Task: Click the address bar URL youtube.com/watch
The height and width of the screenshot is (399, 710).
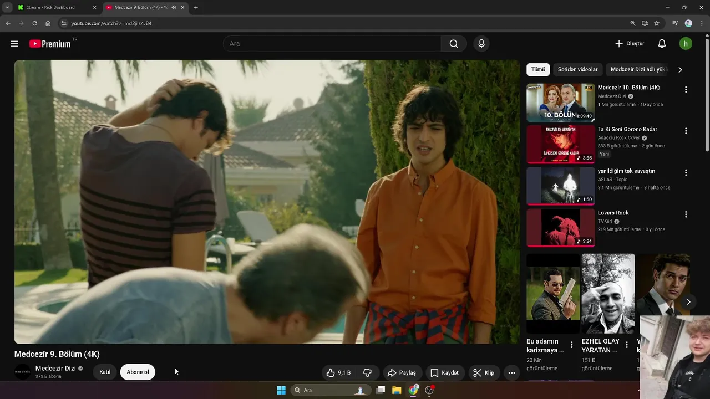Action: (111, 23)
